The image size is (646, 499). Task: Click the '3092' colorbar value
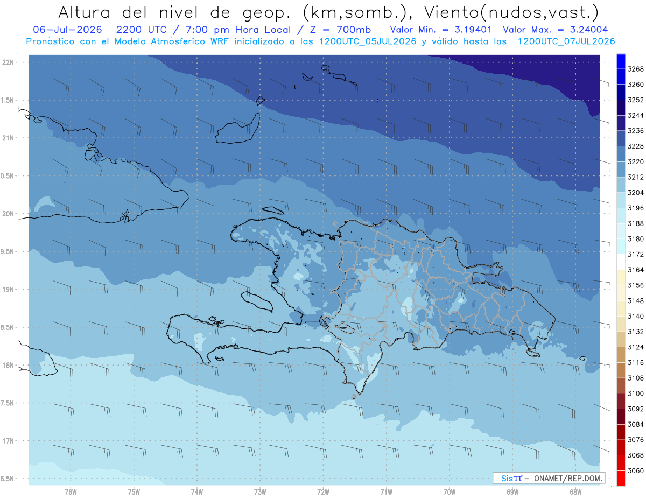636,409
